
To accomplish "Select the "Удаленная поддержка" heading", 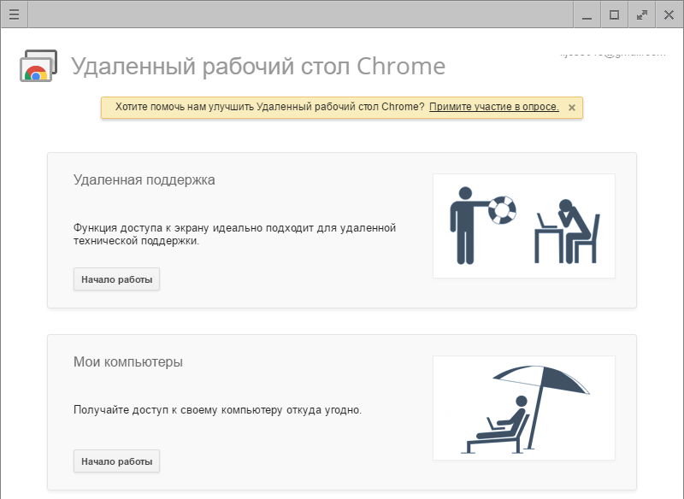I will tap(144, 180).
